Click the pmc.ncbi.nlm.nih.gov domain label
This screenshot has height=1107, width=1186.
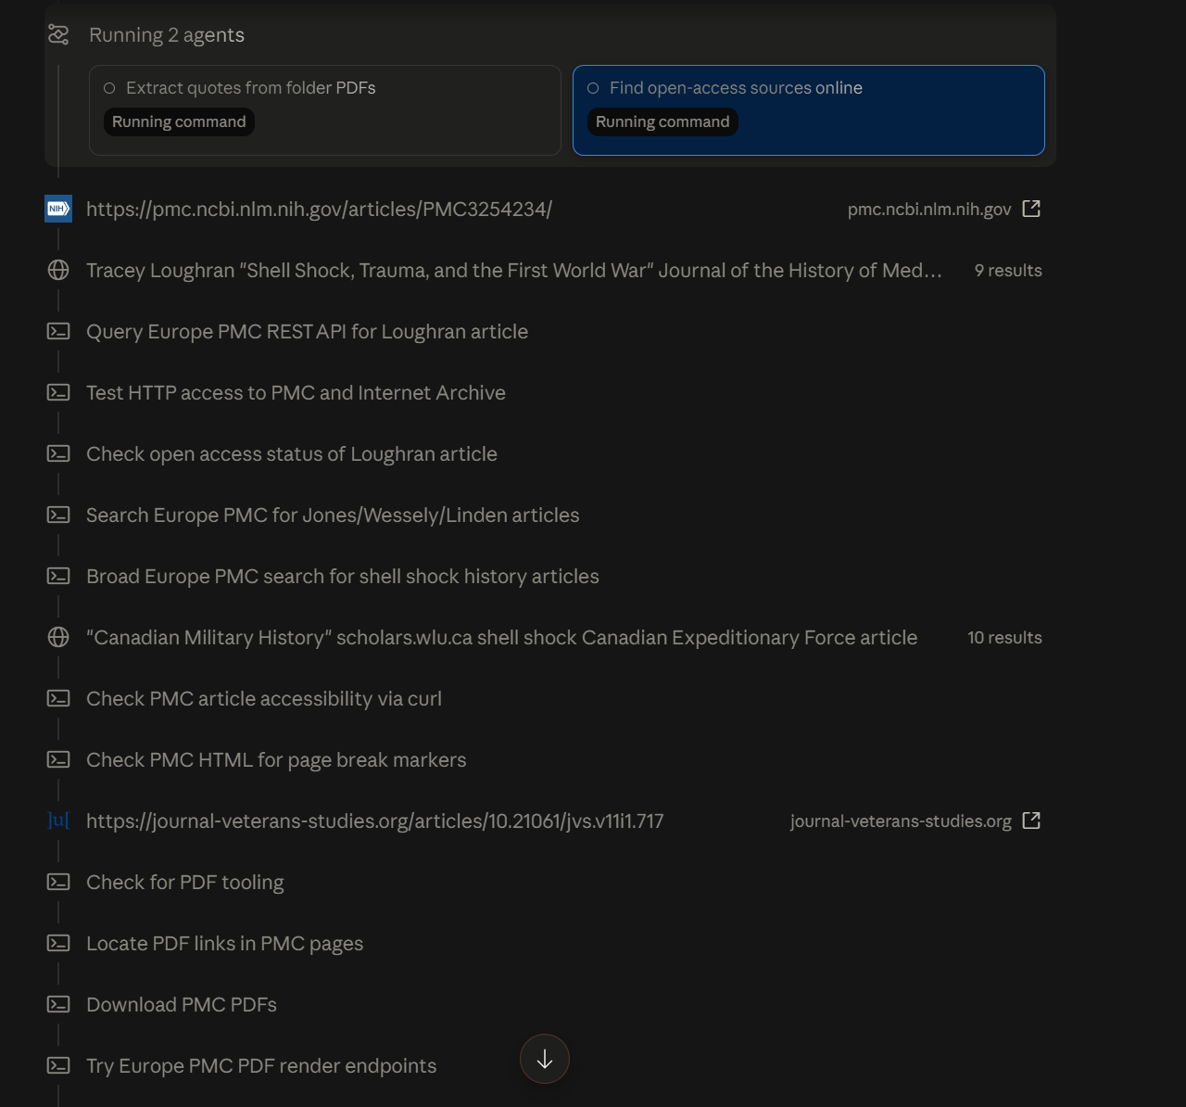click(x=929, y=210)
